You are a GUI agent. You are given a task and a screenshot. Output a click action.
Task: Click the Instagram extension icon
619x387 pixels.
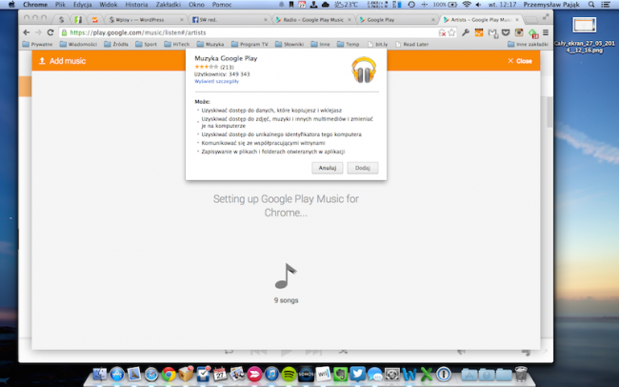pos(519,32)
